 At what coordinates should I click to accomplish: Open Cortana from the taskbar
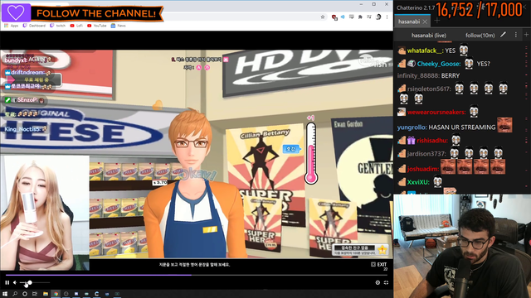25,294
